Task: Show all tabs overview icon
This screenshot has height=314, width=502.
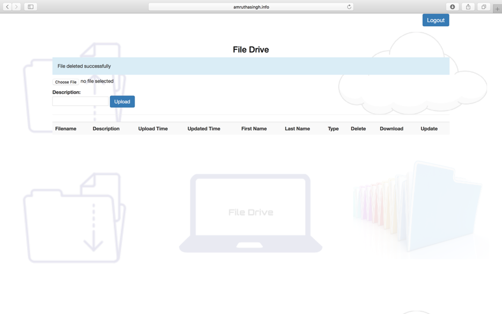Action: click(484, 7)
